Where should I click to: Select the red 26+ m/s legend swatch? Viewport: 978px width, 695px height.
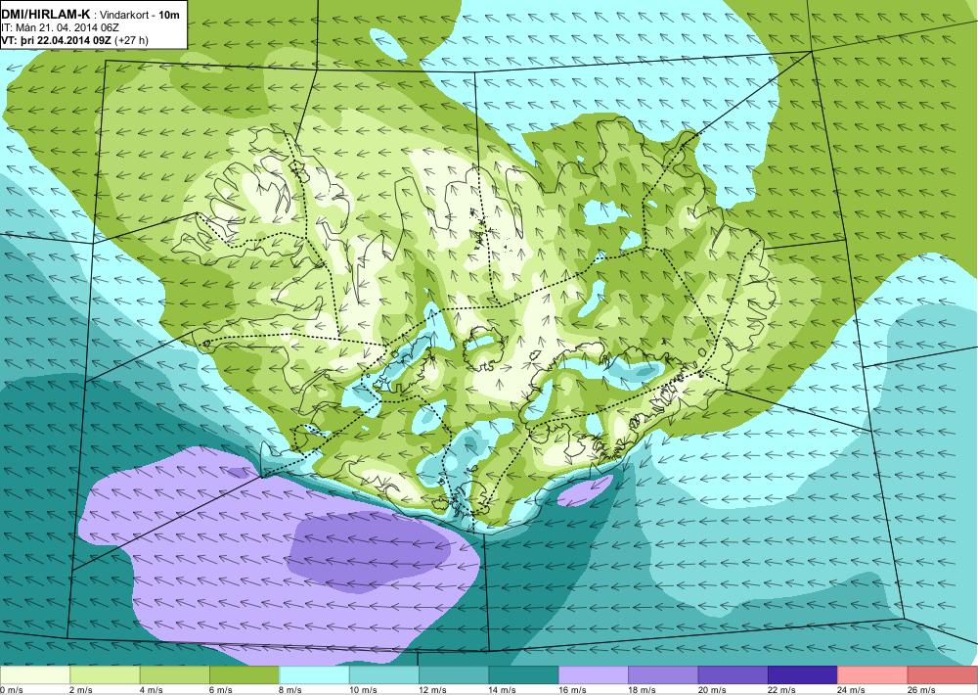tap(943, 675)
